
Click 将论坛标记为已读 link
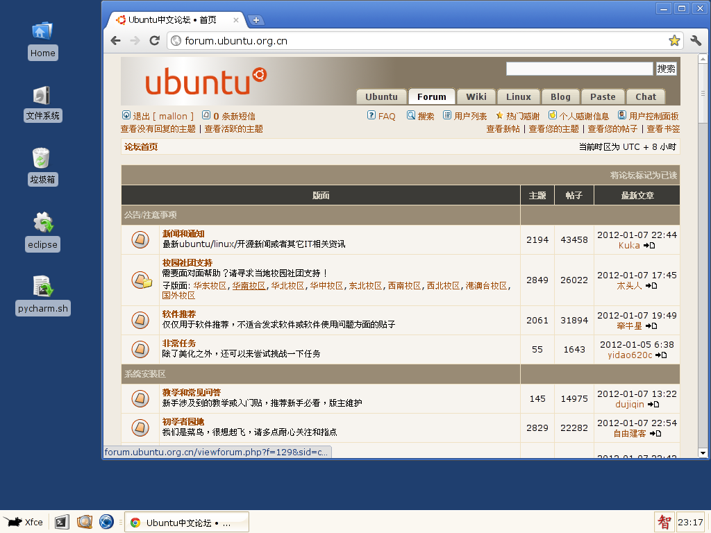(x=644, y=176)
